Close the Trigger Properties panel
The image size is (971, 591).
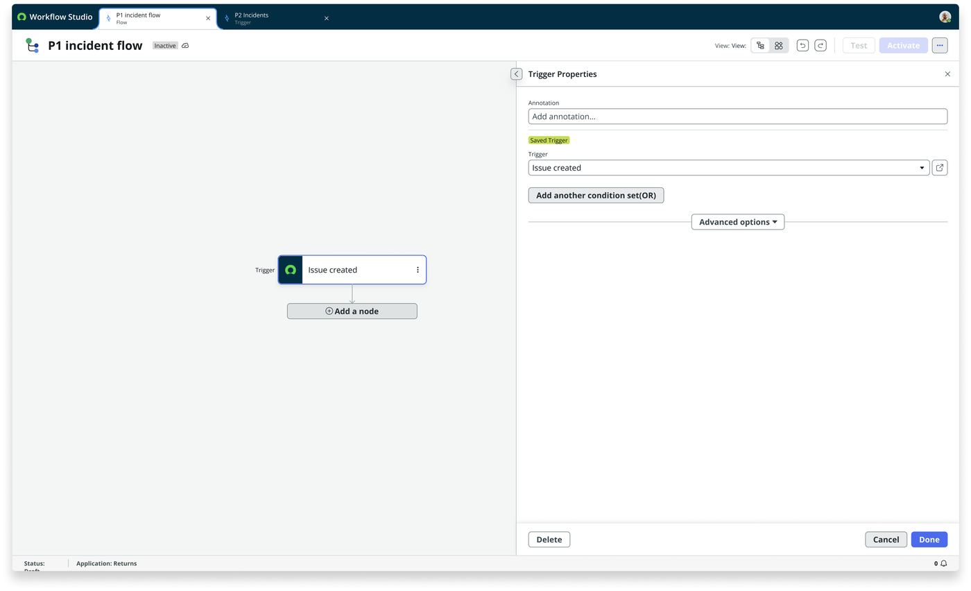947,74
